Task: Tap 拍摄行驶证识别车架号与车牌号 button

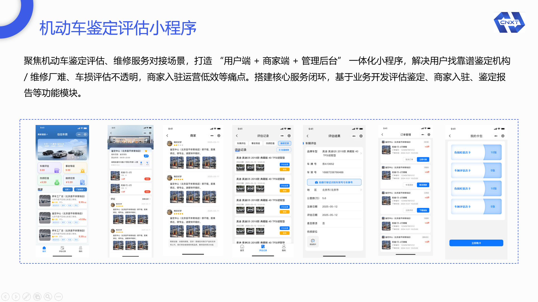Action: coord(334,182)
